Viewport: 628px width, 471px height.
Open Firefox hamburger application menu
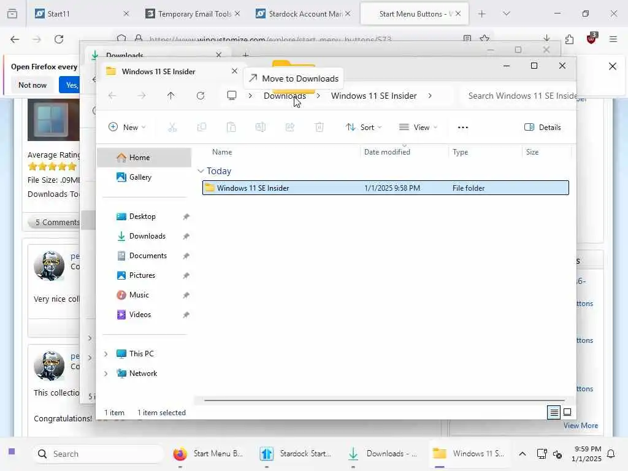[x=613, y=39]
